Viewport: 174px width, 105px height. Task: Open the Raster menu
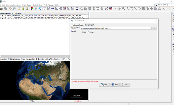click(x=29, y=5)
